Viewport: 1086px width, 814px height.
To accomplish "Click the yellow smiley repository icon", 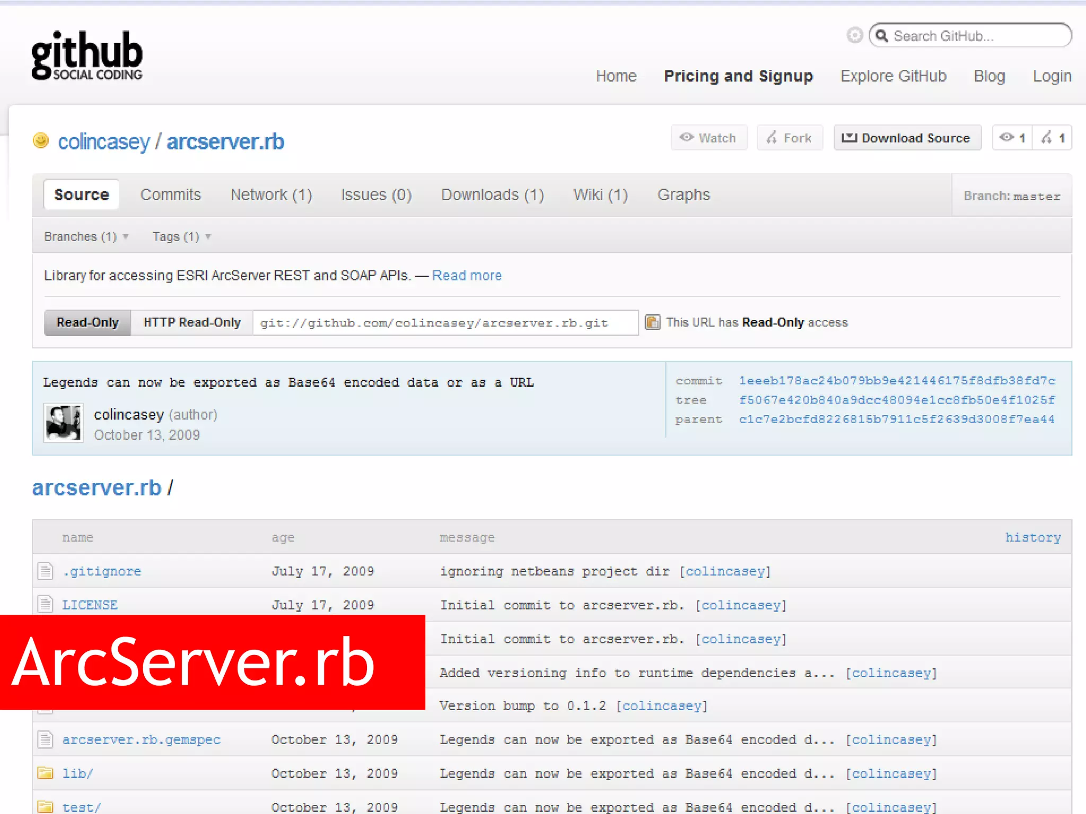I will coord(41,140).
